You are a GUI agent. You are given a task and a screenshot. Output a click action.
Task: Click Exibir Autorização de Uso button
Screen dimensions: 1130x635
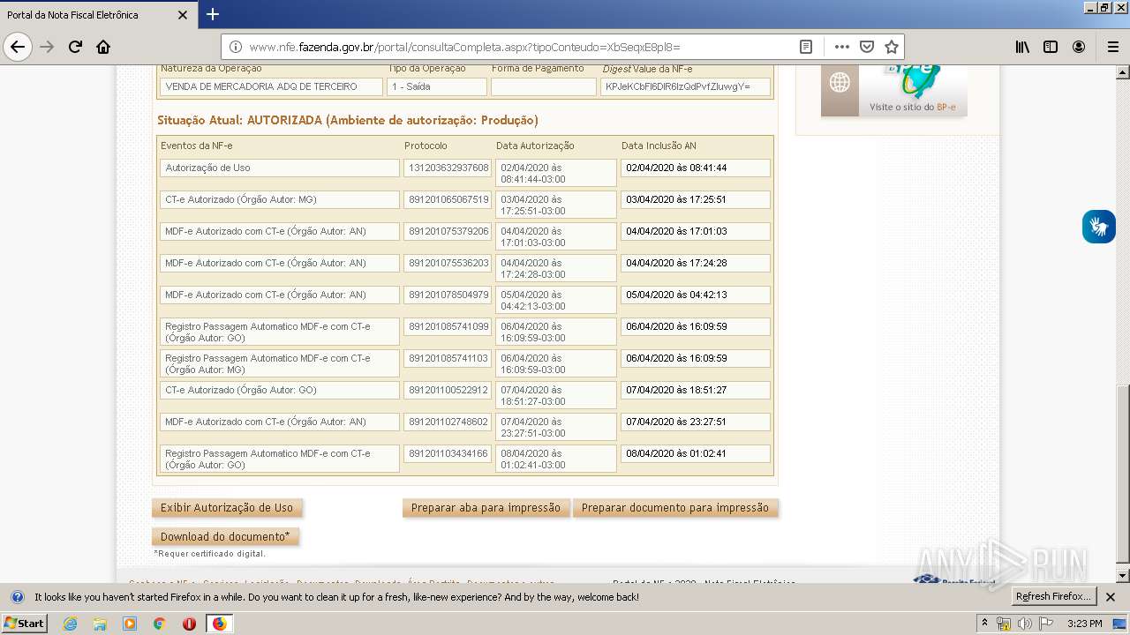[227, 508]
